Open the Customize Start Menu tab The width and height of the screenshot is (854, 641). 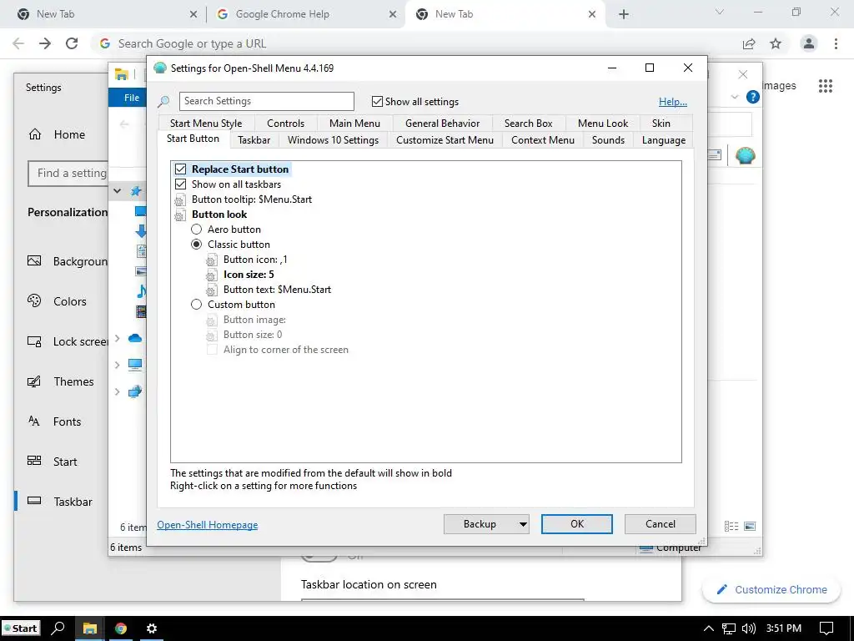445,140
